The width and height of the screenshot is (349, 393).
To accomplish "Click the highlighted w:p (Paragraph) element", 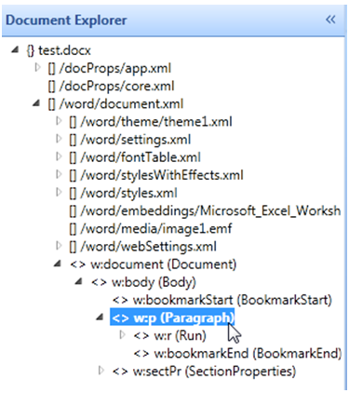I will [172, 318].
